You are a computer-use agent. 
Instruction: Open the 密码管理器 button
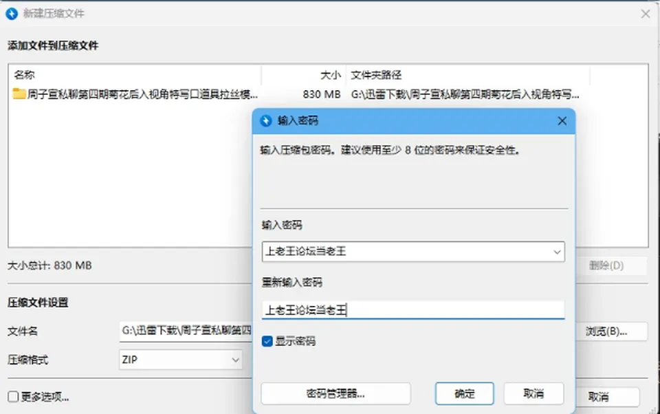pos(335,394)
